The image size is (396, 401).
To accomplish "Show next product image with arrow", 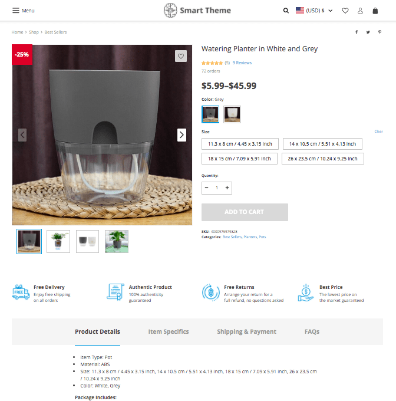I will point(181,135).
